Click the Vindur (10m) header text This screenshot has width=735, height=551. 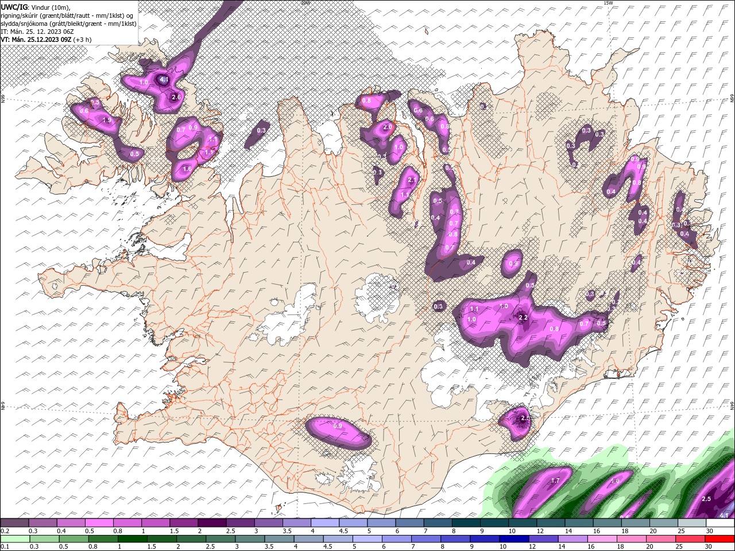(49, 6)
